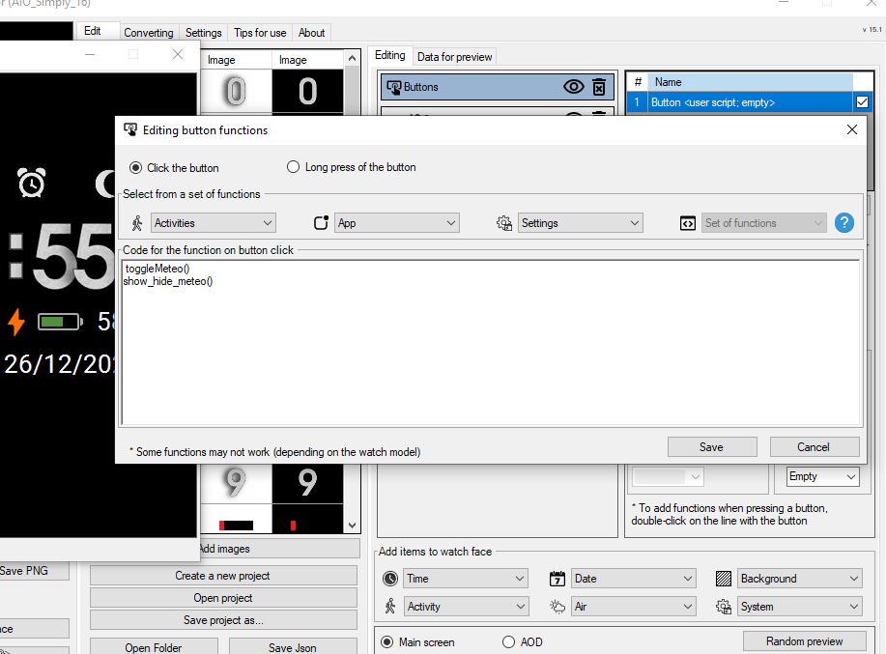Open the Time items dropdown
Viewport: 886px width, 654px height.
click(466, 579)
